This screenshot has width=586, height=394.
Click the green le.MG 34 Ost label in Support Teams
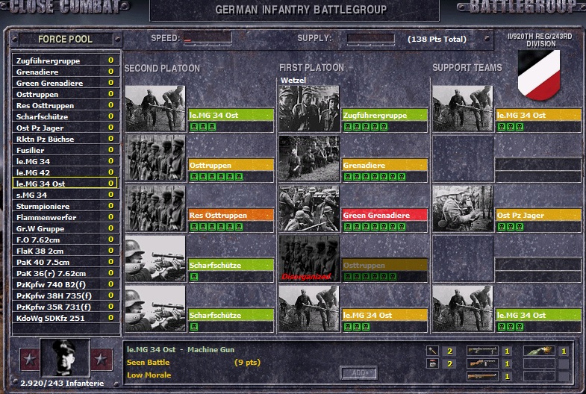coord(538,315)
